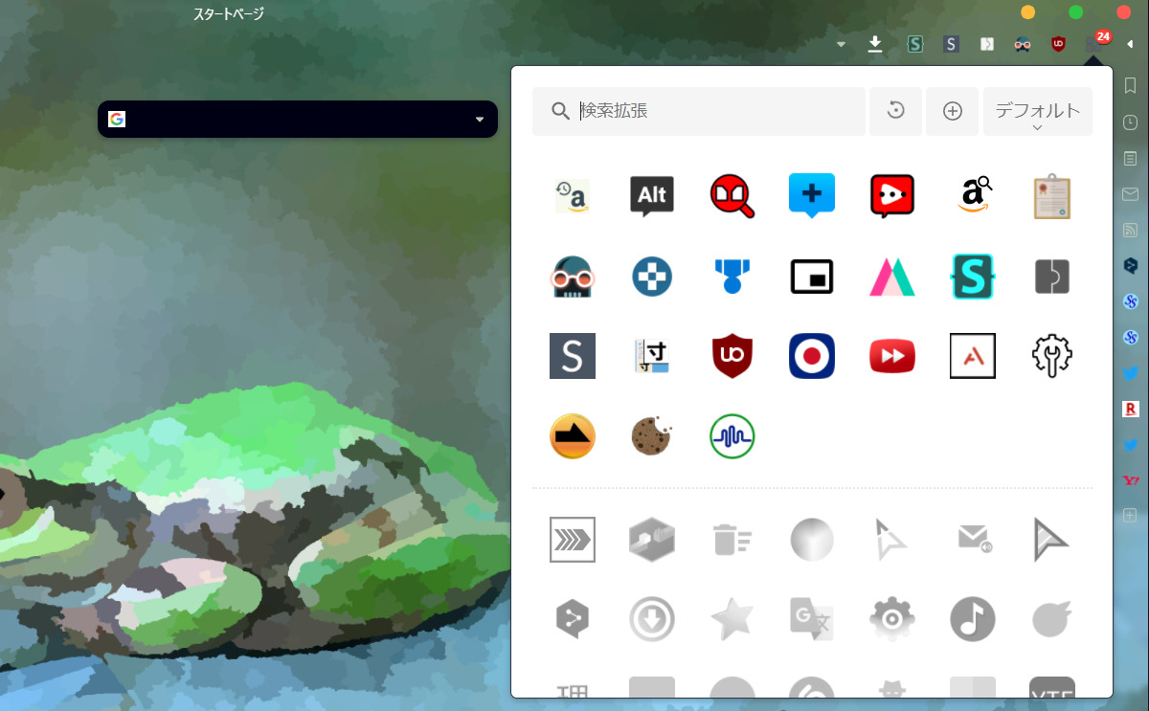Add a web panel with the plus button
The image size is (1149, 711).
pyautogui.click(x=1130, y=516)
